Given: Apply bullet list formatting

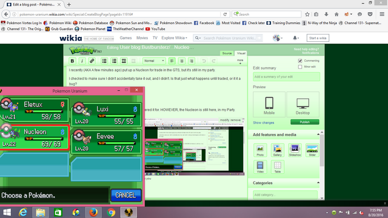Looking at the screenshot, I should click(x=104, y=61).
